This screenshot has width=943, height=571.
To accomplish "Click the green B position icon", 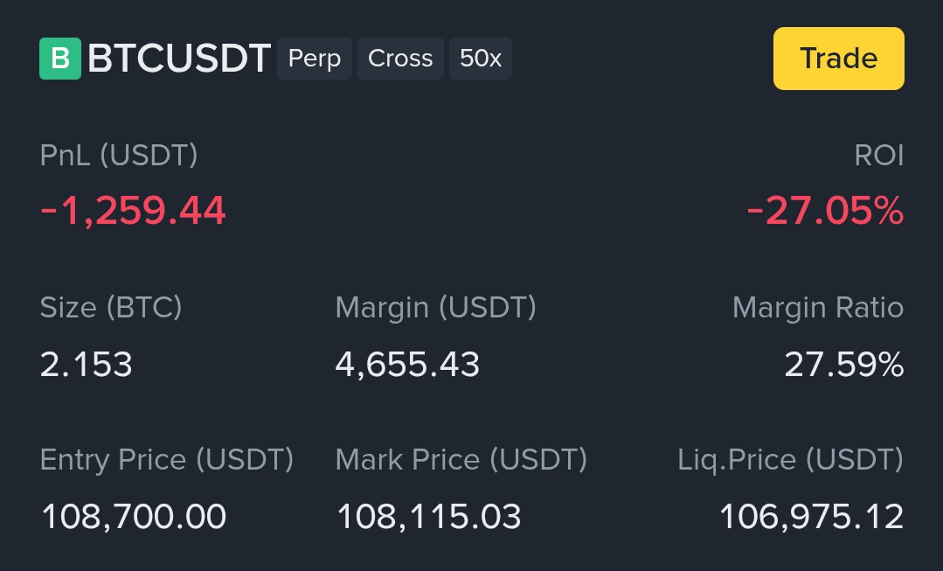I will tap(60, 59).
